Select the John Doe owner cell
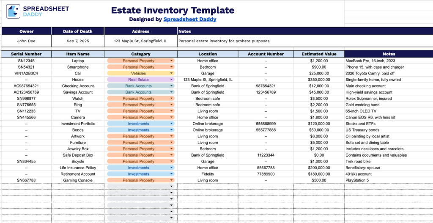Screen dimensions: 433x223 point(27,41)
